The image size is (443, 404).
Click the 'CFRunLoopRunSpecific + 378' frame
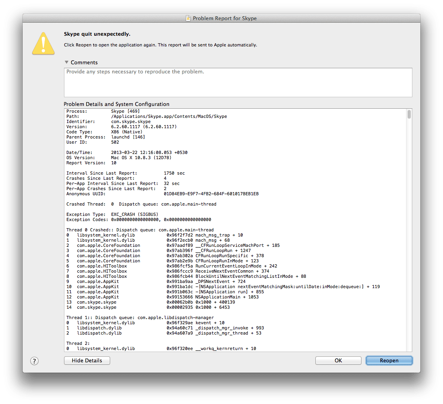165,256
